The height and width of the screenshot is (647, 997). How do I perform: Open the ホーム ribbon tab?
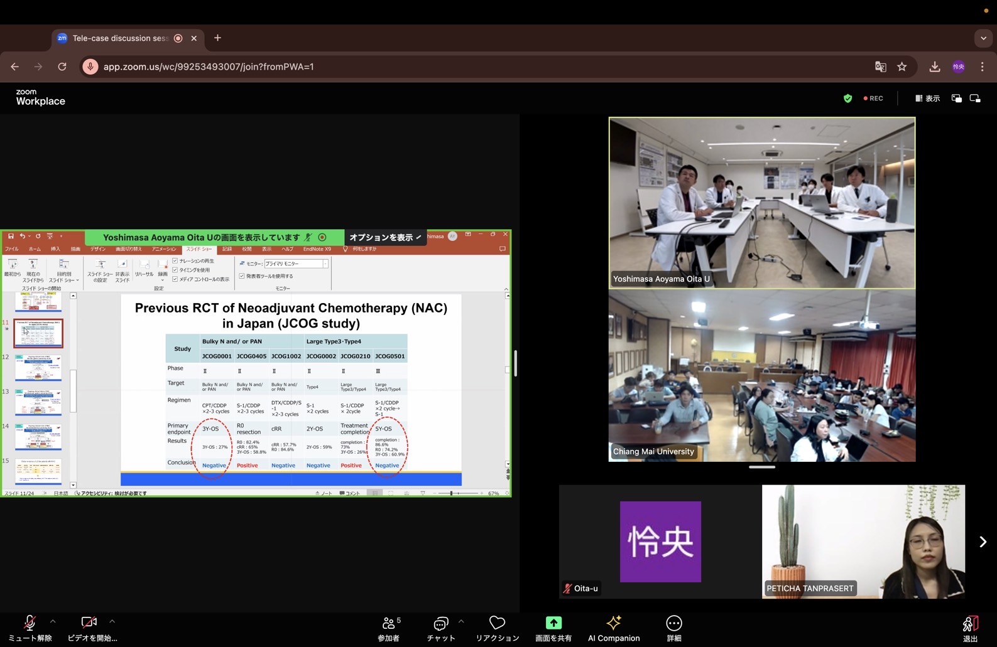(35, 249)
